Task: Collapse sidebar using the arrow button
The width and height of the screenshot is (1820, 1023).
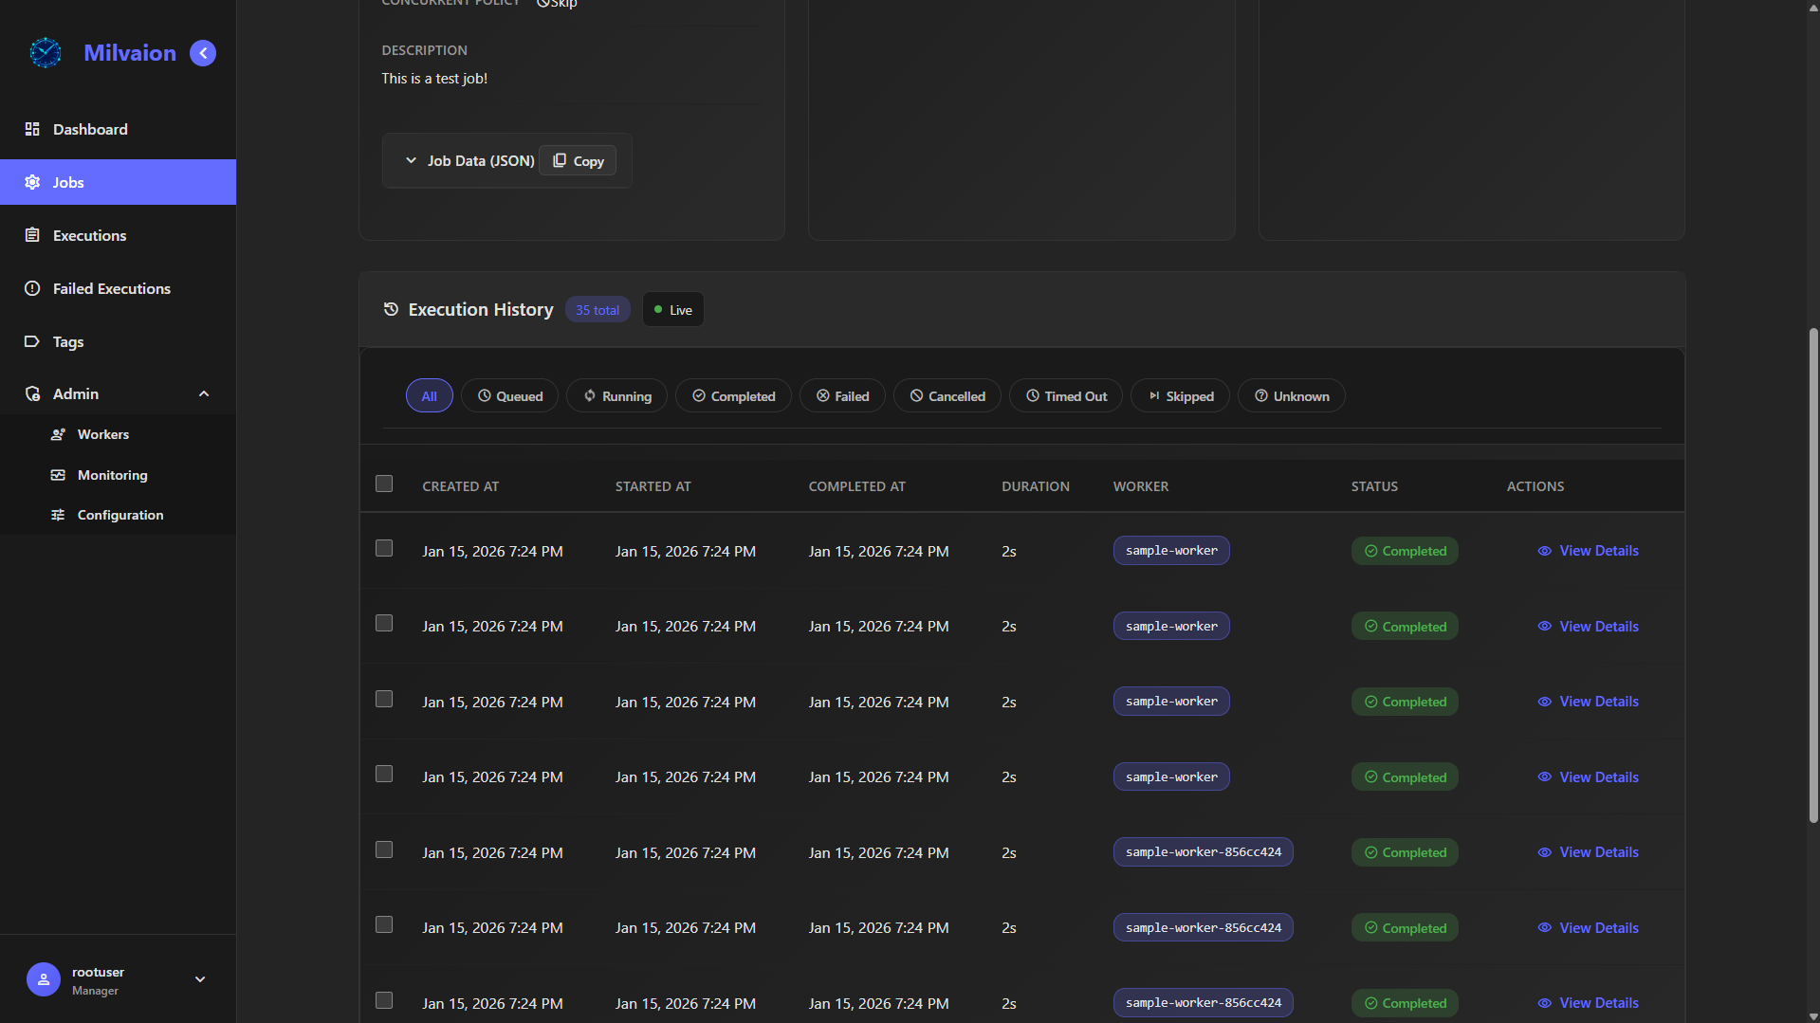Action: coord(203,53)
